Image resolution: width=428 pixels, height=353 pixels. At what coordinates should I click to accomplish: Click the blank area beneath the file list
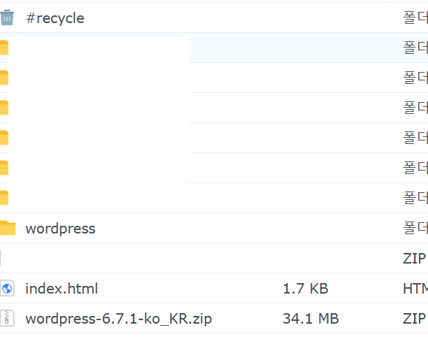coord(214,343)
